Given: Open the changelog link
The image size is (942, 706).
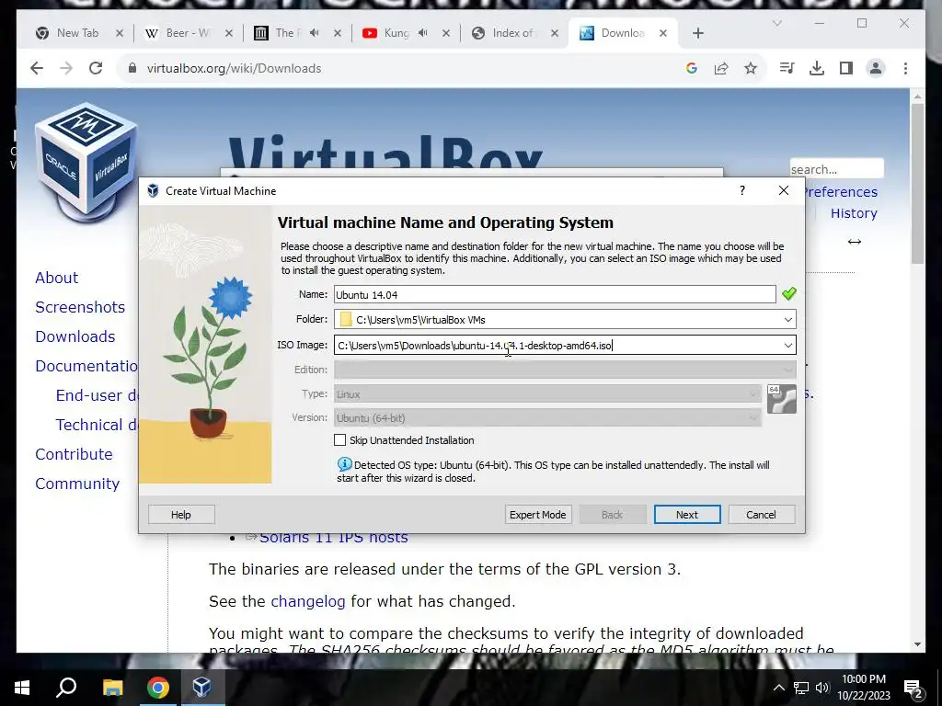Looking at the screenshot, I should [308, 601].
